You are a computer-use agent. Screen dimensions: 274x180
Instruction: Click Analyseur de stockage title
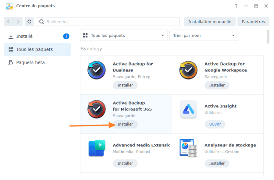[230, 145]
